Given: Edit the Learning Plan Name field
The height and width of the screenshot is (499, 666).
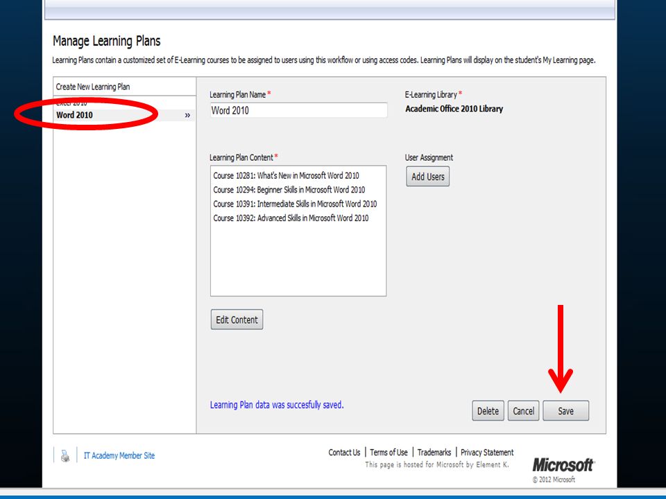Looking at the screenshot, I should click(298, 110).
